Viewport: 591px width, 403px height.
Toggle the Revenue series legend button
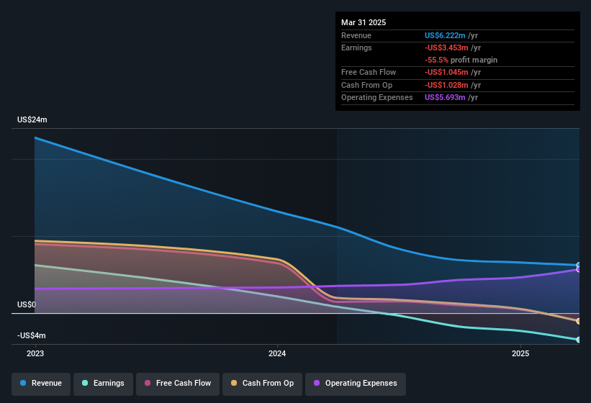point(41,384)
